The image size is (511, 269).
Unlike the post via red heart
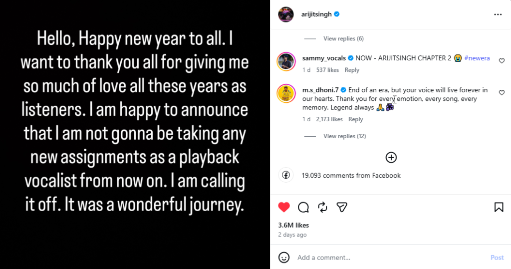(x=284, y=207)
